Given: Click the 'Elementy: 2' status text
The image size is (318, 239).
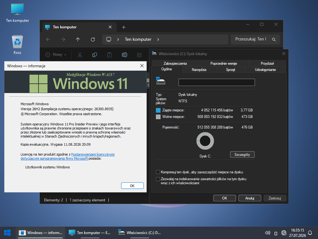Looking at the screenshot, I should pyautogui.click(x=53, y=200).
